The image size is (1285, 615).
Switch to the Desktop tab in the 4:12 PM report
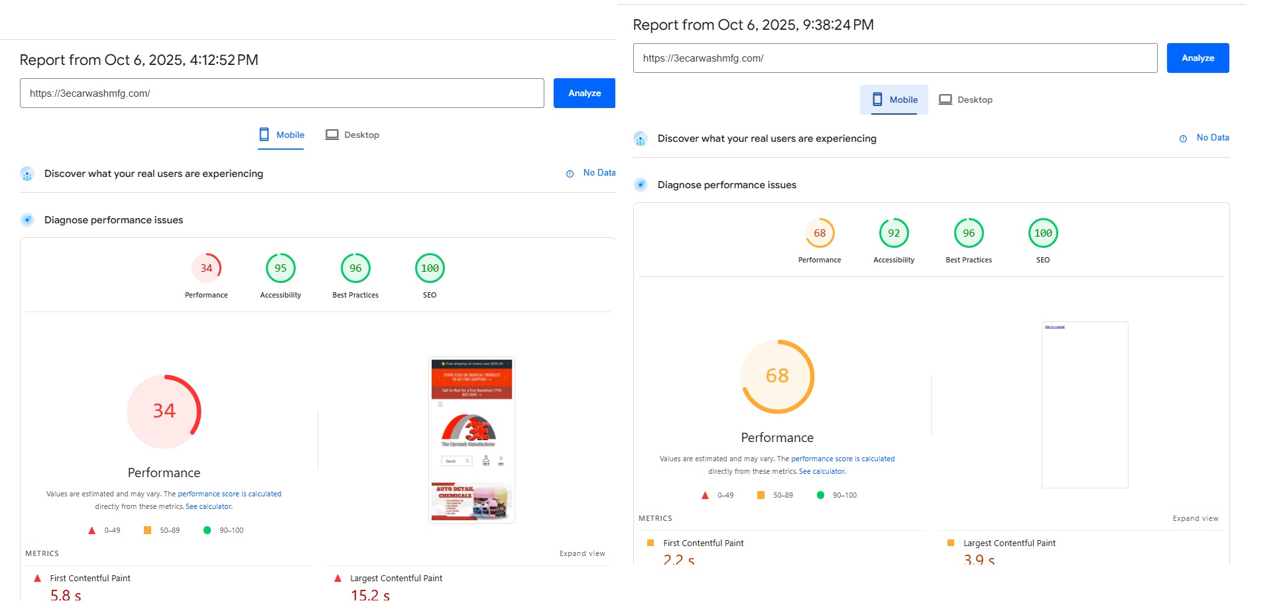click(x=352, y=135)
